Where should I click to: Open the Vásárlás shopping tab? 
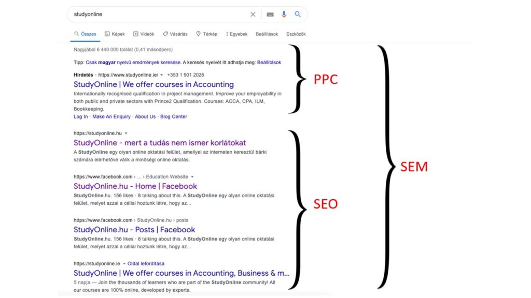tap(175, 34)
